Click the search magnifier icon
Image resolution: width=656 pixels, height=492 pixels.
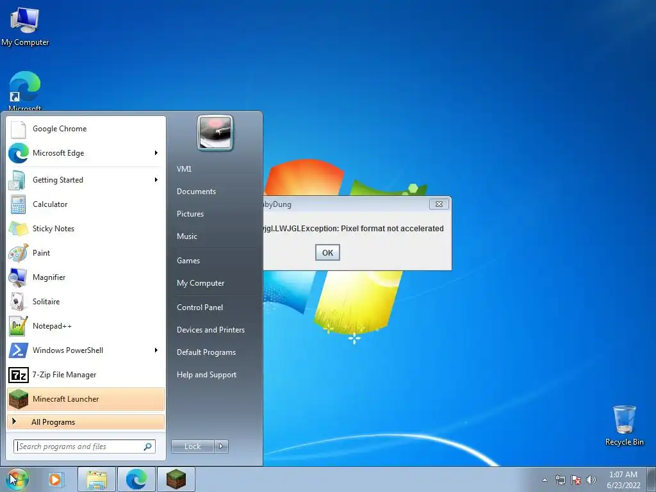(148, 447)
